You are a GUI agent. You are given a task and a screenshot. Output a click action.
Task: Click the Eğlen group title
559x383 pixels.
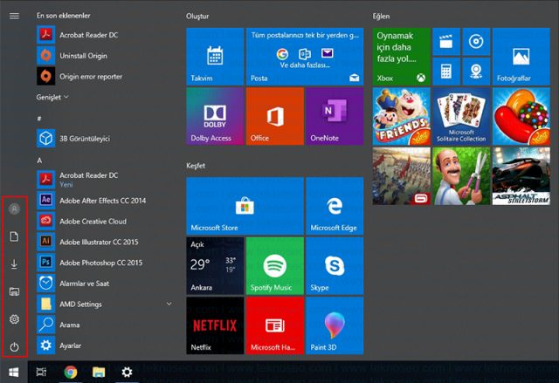coord(381,16)
